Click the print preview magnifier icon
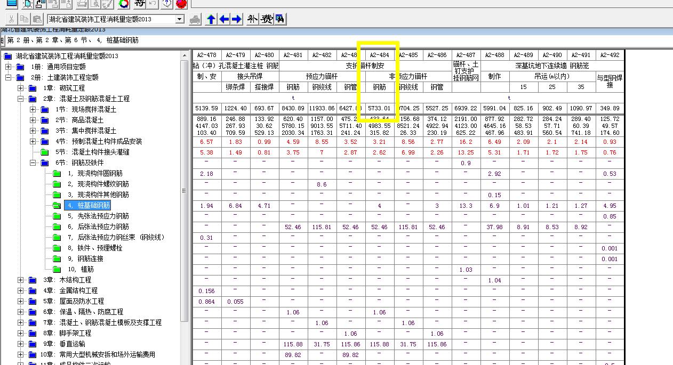Viewport: 673px width, 365px height. (94, 4)
